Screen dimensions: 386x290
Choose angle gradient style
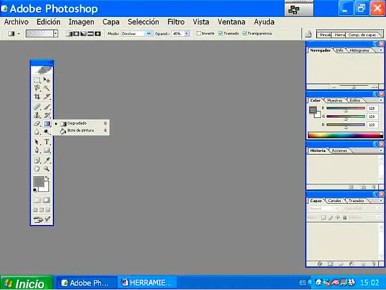pyautogui.click(x=83, y=33)
